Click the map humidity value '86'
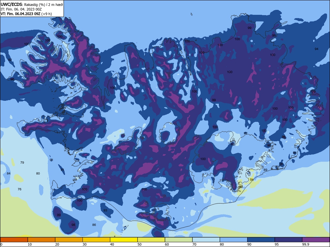330x247 pixels. click(94, 225)
